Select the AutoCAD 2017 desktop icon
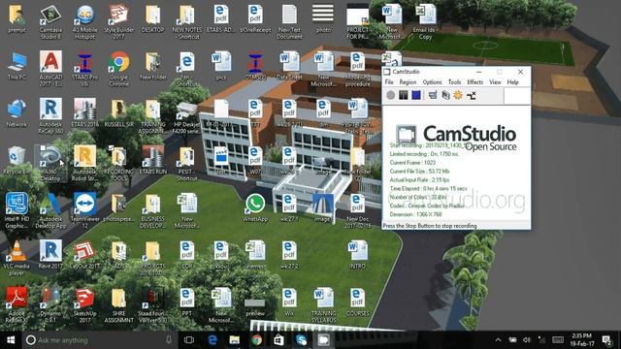 50,69
